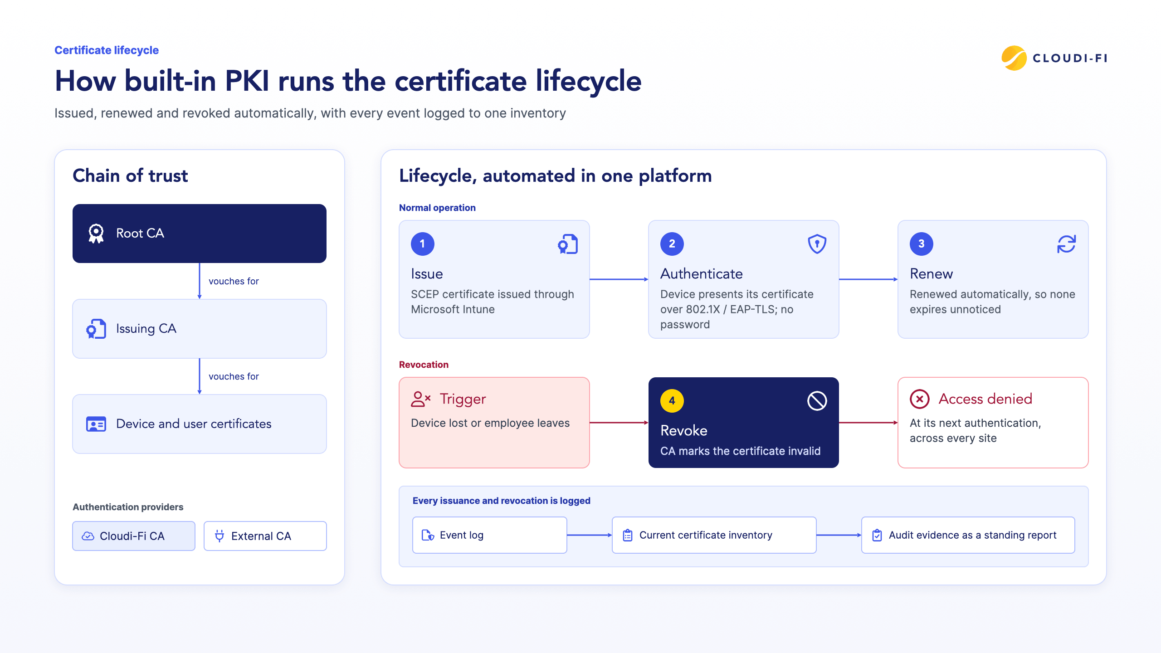The width and height of the screenshot is (1161, 653).
Task: Click 'vouches for' label under Root CA
Action: click(x=234, y=281)
